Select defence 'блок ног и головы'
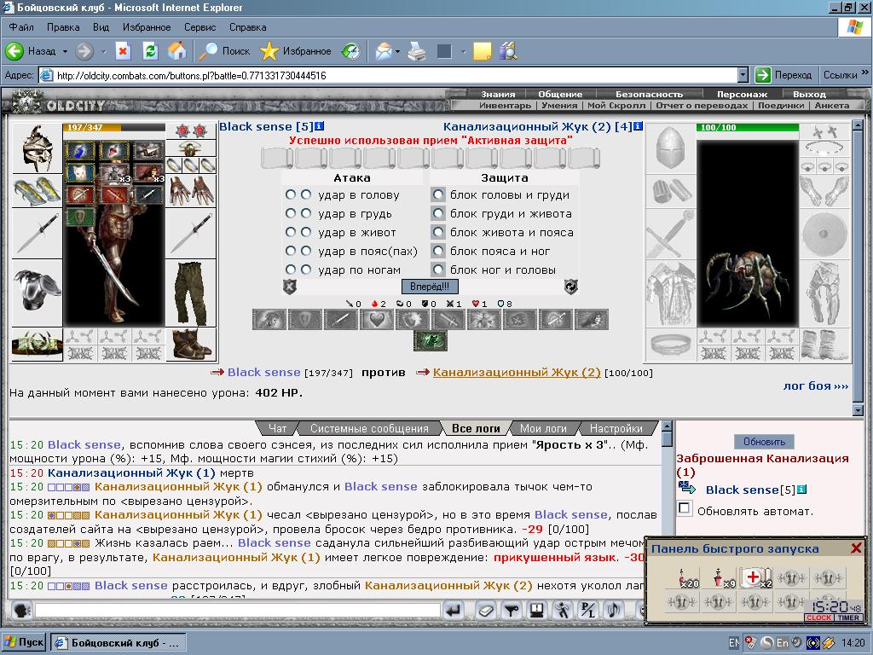 click(439, 270)
